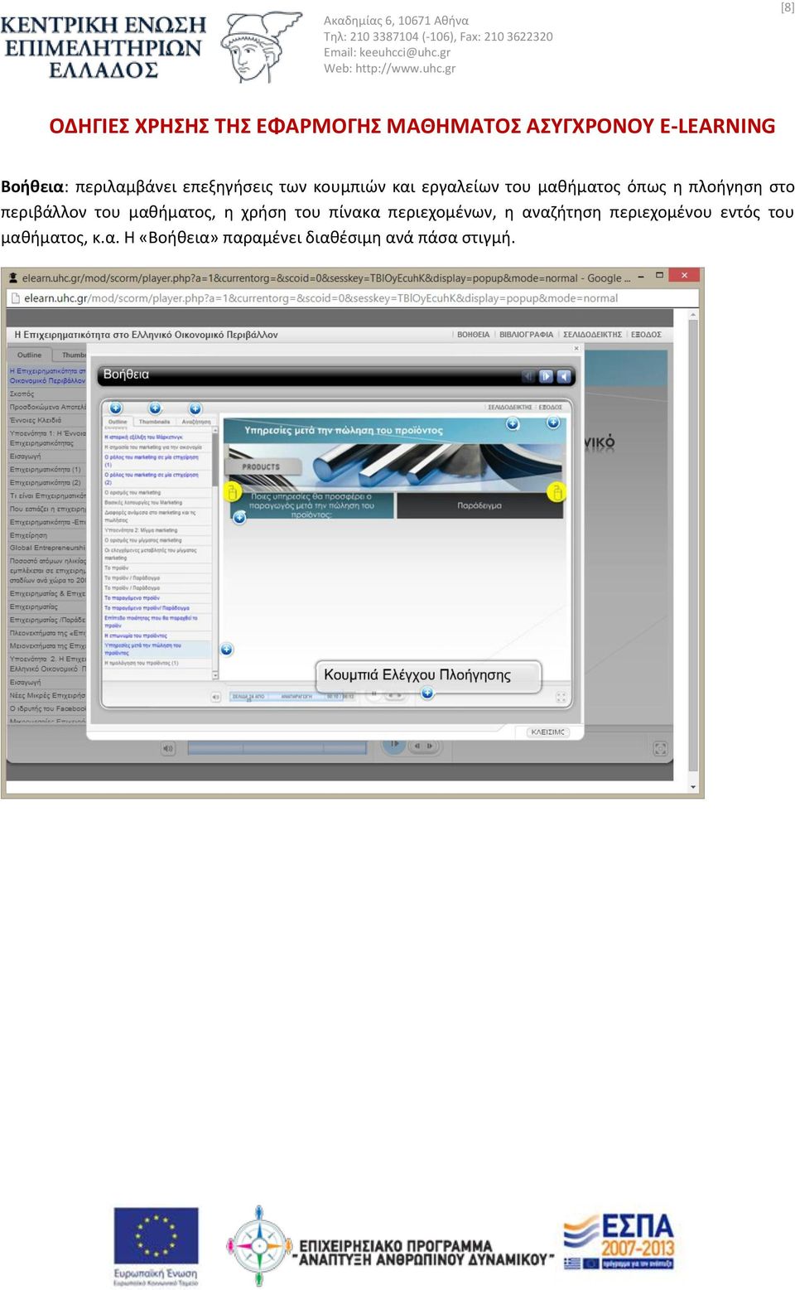Click the round play button of the outer player
This screenshot has height=1290, width=795.
393,746
